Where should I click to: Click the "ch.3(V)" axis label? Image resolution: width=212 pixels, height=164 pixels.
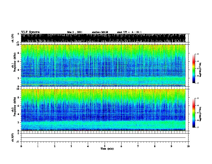pyautogui.click(x=13, y=137)
